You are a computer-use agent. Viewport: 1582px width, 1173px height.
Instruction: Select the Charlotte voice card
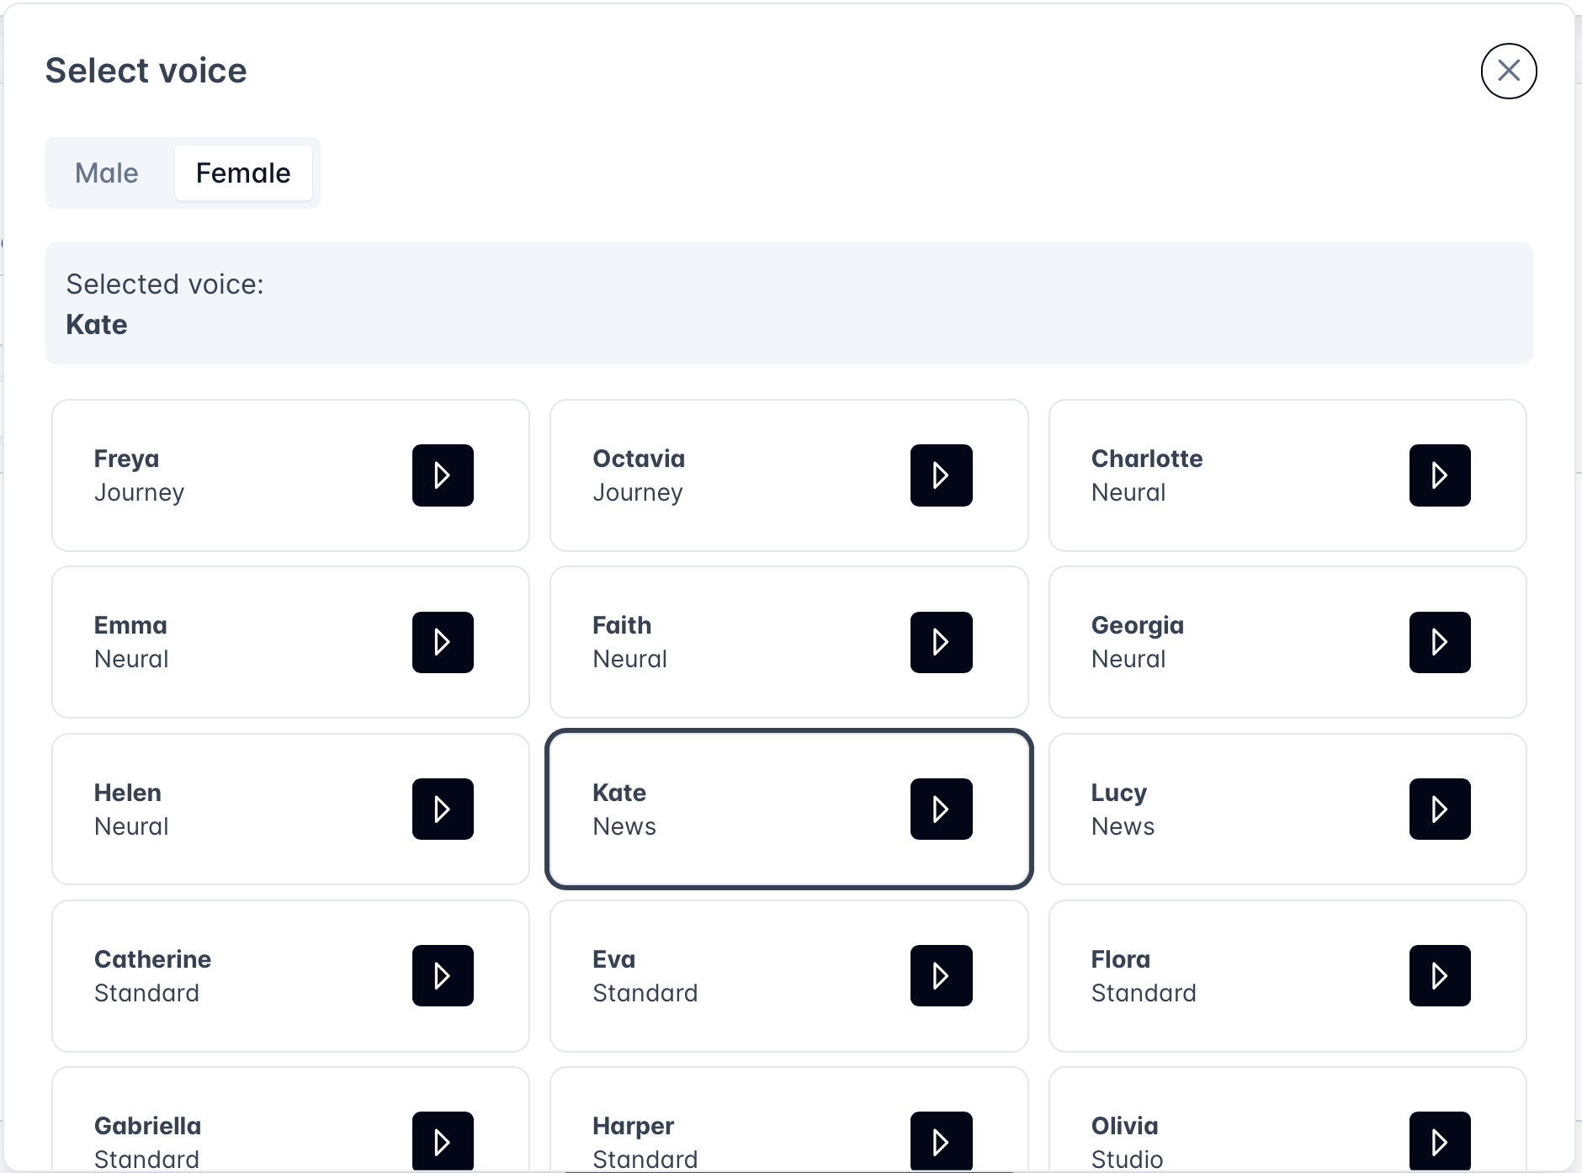(x=1287, y=475)
